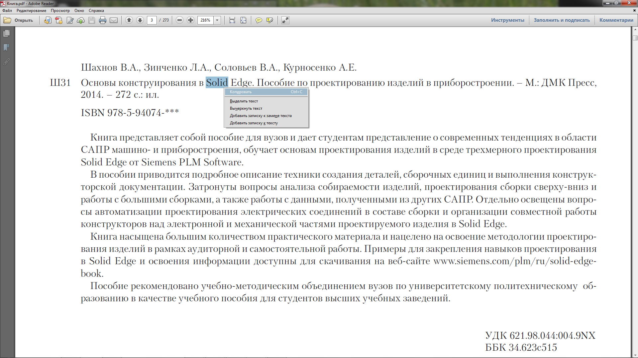Click the cloud upload icon
Image resolution: width=638 pixels, height=358 pixels.
point(81,20)
